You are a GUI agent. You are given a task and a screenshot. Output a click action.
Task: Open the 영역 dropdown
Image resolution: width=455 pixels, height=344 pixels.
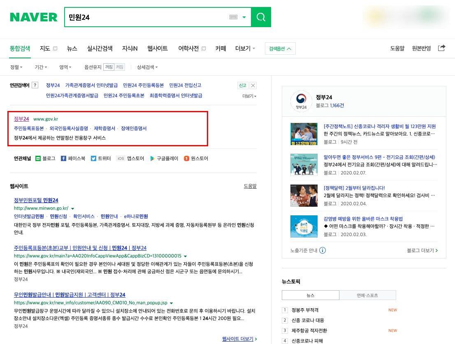(65, 67)
